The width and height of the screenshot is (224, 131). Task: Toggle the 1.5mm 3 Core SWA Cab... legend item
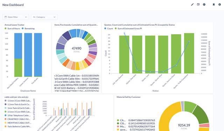point(18,101)
